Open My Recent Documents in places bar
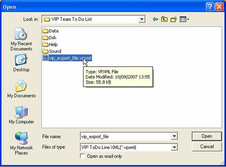Screen dimensions: 226x167 (x=21, y=39)
